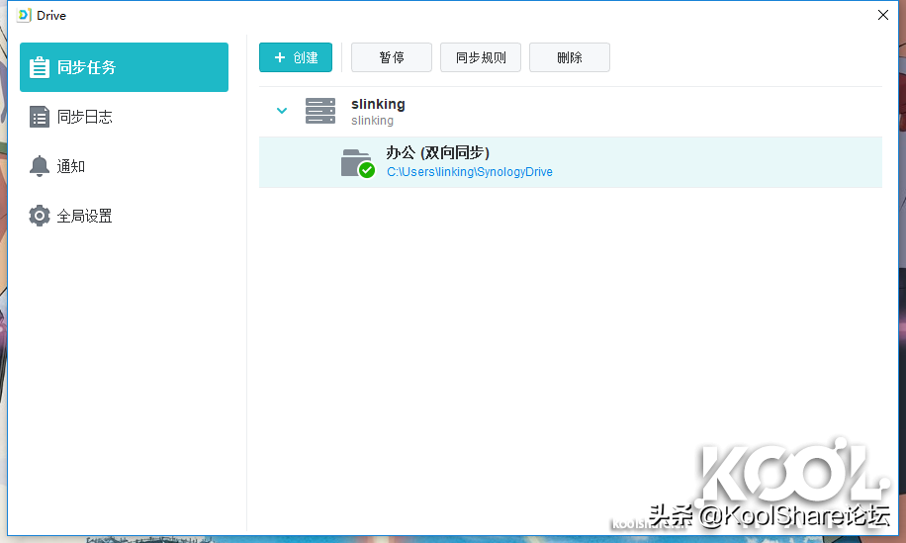Screen dimensions: 906x543
Task: Click the green checkmark sync status badge
Action: pyautogui.click(x=367, y=170)
